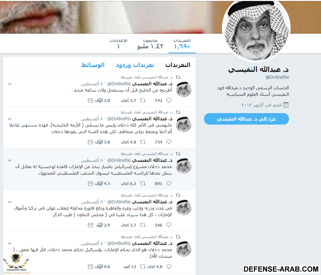The image size is (321, 275).
Task: Like the tweet with 9.6 thousand likes
Action: click(x=99, y=266)
